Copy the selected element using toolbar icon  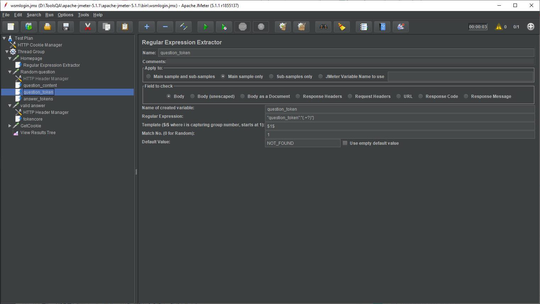pyautogui.click(x=106, y=27)
